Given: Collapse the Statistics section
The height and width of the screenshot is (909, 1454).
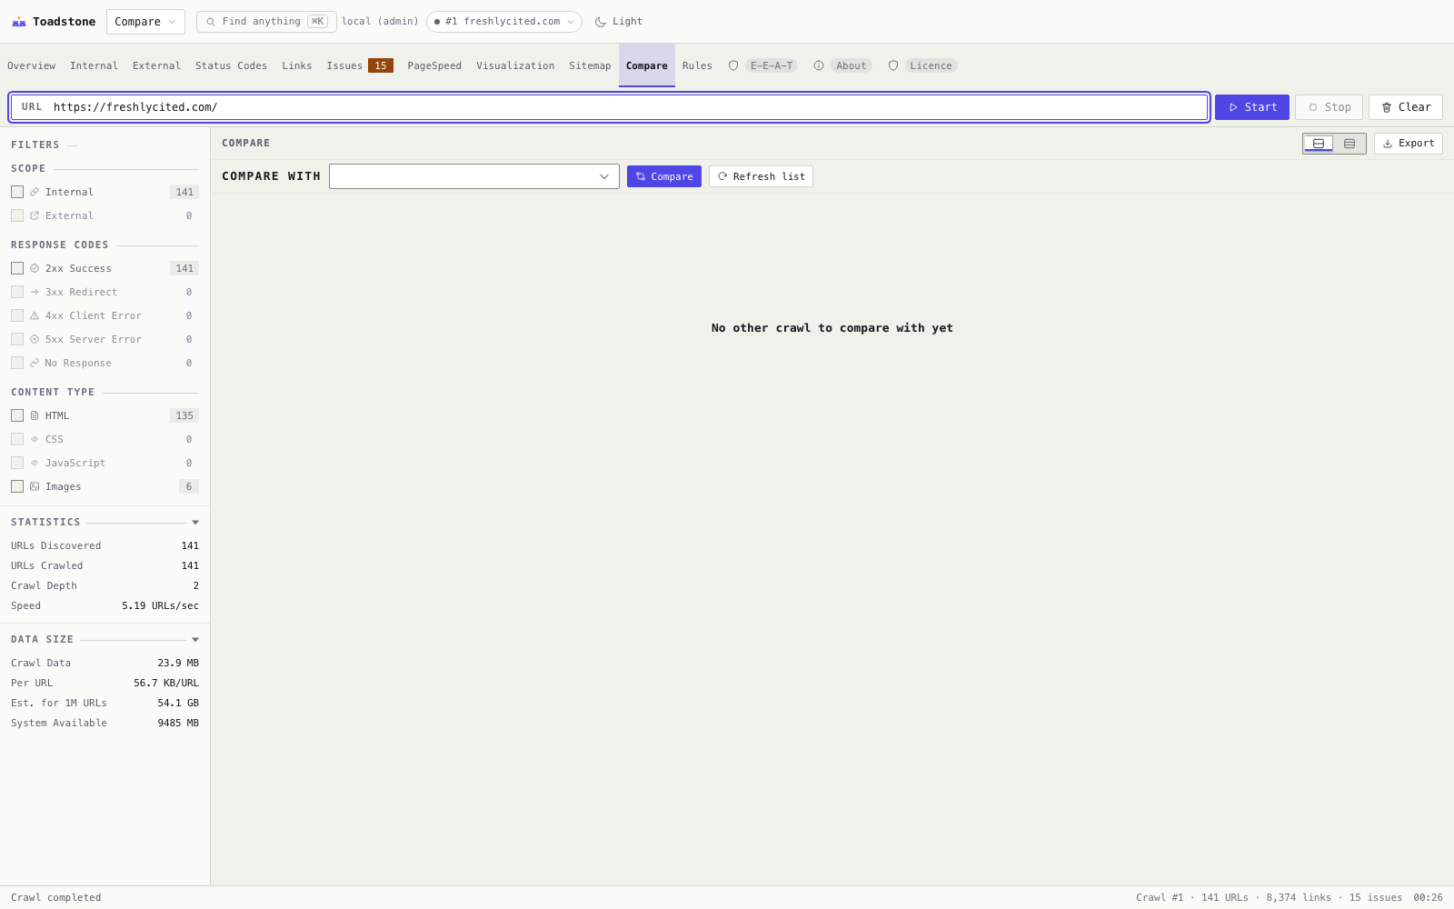Looking at the screenshot, I should [x=195, y=523].
